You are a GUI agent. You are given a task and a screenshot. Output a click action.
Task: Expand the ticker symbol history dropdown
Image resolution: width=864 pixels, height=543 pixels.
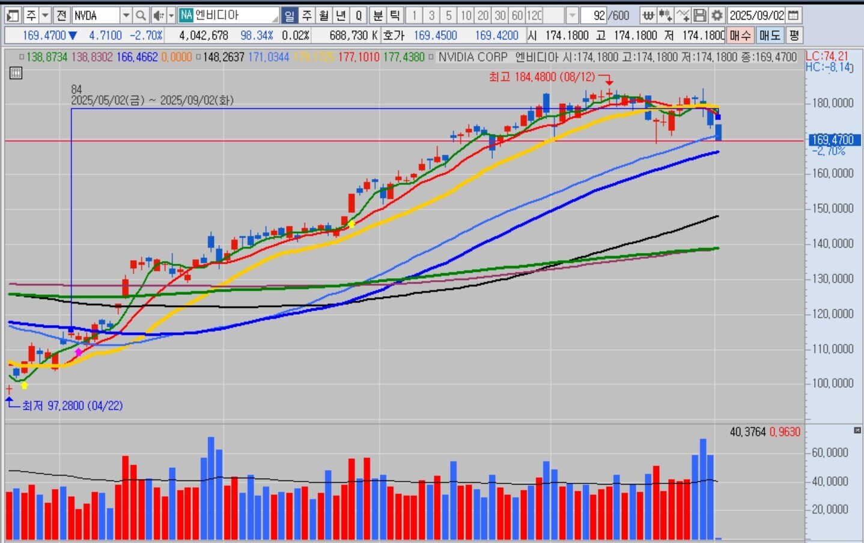click(126, 15)
